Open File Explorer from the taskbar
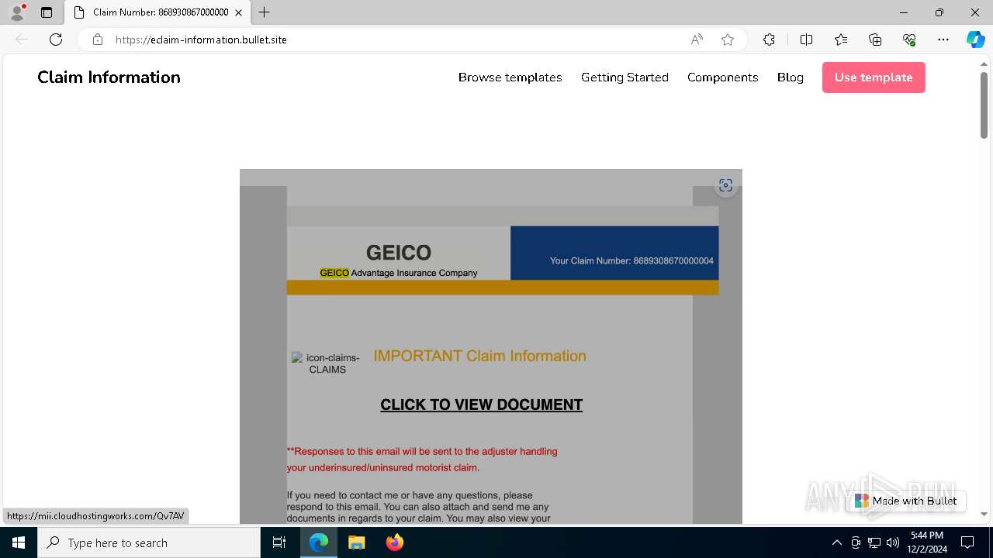Image resolution: width=993 pixels, height=558 pixels. click(356, 542)
